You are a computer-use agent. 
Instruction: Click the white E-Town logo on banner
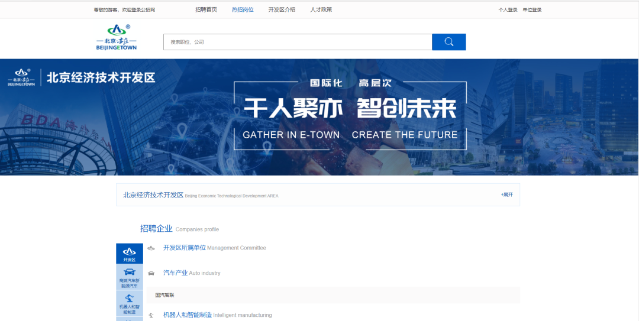[x=21, y=77]
